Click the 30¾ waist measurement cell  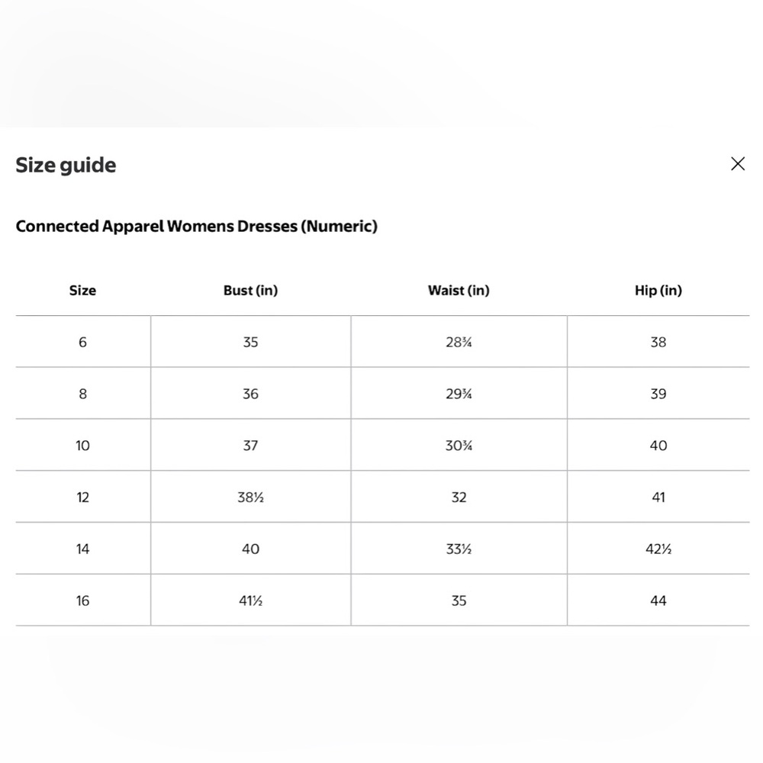pyautogui.click(x=459, y=445)
